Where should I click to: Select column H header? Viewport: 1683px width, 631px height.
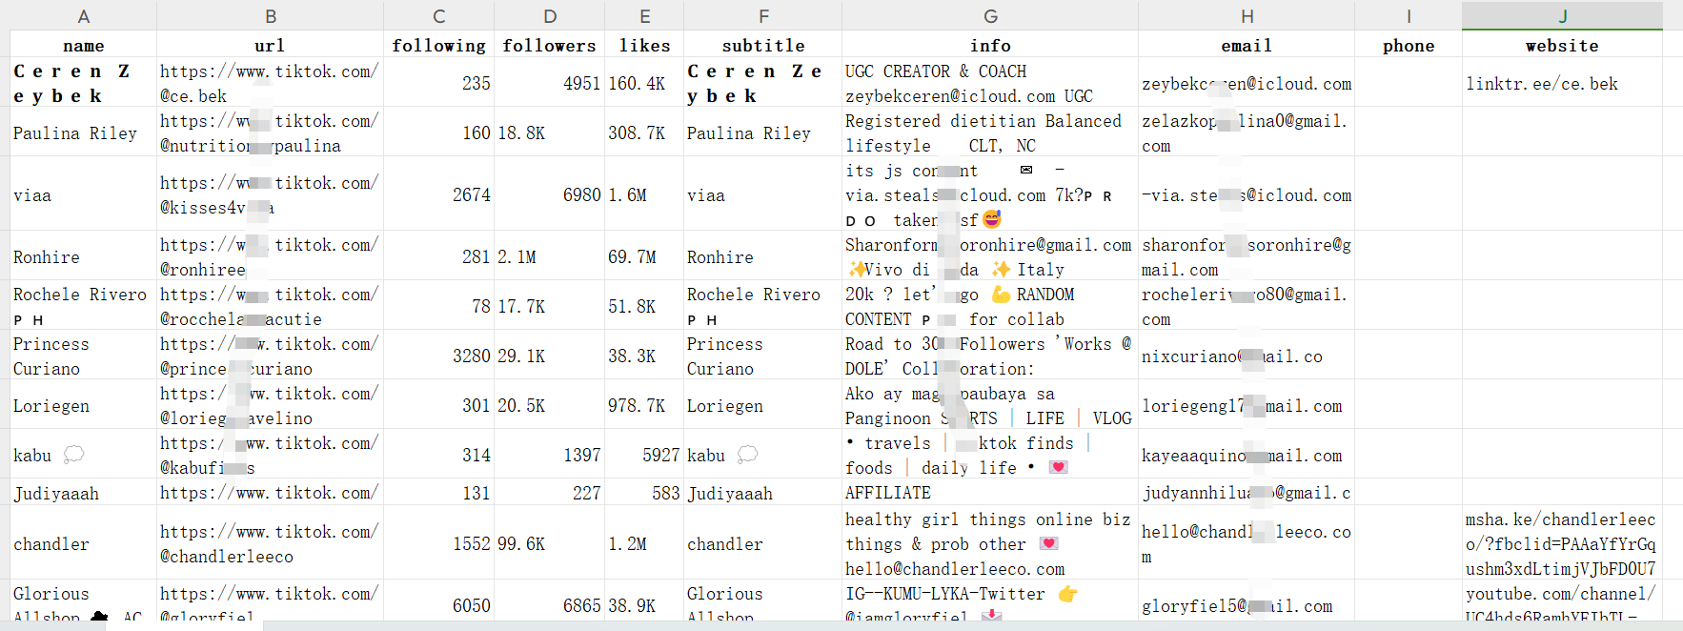[x=1247, y=16]
